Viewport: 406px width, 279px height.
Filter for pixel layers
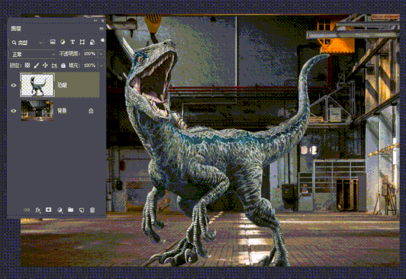pos(53,42)
